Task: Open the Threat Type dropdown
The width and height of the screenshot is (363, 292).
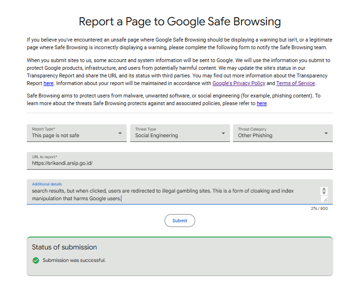Action: coord(180,133)
